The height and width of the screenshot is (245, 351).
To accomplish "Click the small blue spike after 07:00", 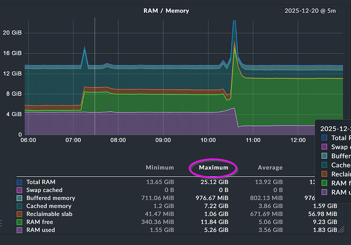I will (x=85, y=52).
